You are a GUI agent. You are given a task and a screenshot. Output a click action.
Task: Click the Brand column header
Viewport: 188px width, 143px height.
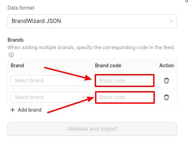pyautogui.click(x=17, y=66)
